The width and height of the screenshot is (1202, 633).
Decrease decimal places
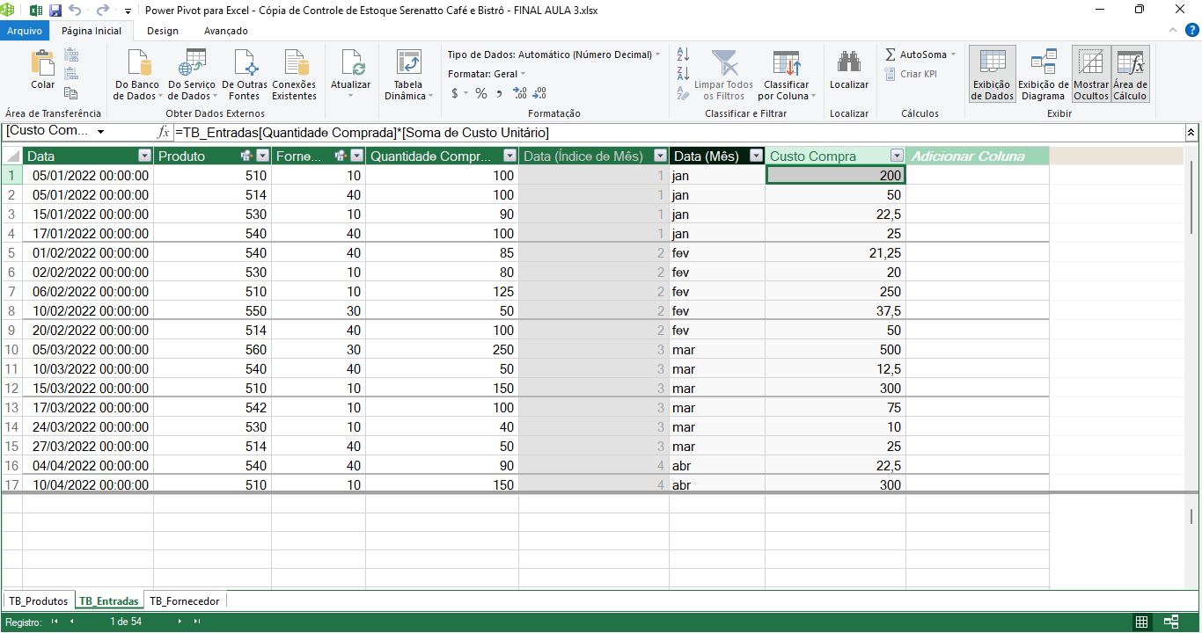point(539,93)
